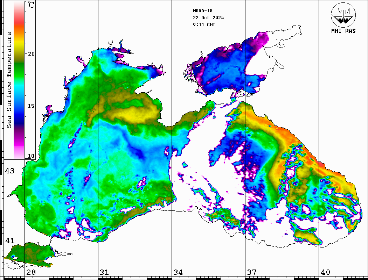Click the 10 mark on temperature scale

[x=31, y=156]
